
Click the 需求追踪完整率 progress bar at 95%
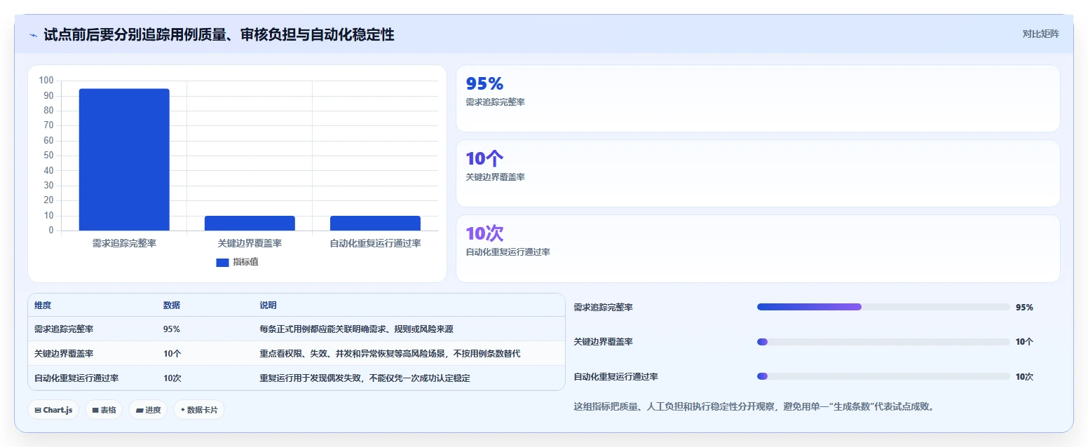coord(883,307)
